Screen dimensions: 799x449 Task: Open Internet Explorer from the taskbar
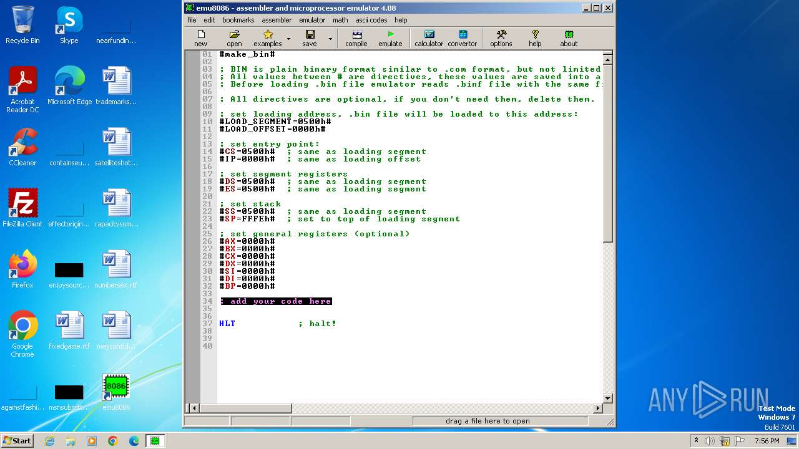pyautogui.click(x=49, y=441)
